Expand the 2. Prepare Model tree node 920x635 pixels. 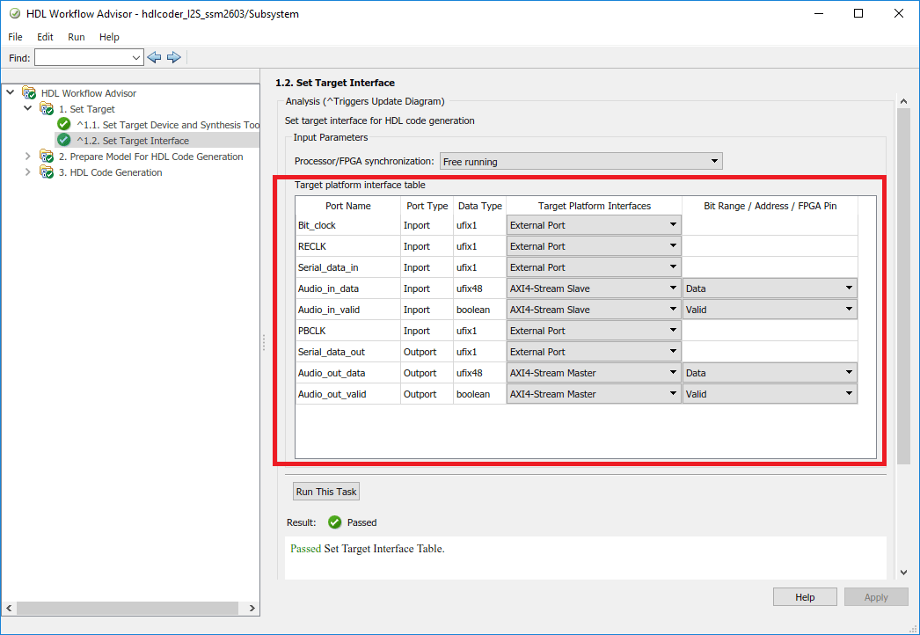click(x=27, y=156)
